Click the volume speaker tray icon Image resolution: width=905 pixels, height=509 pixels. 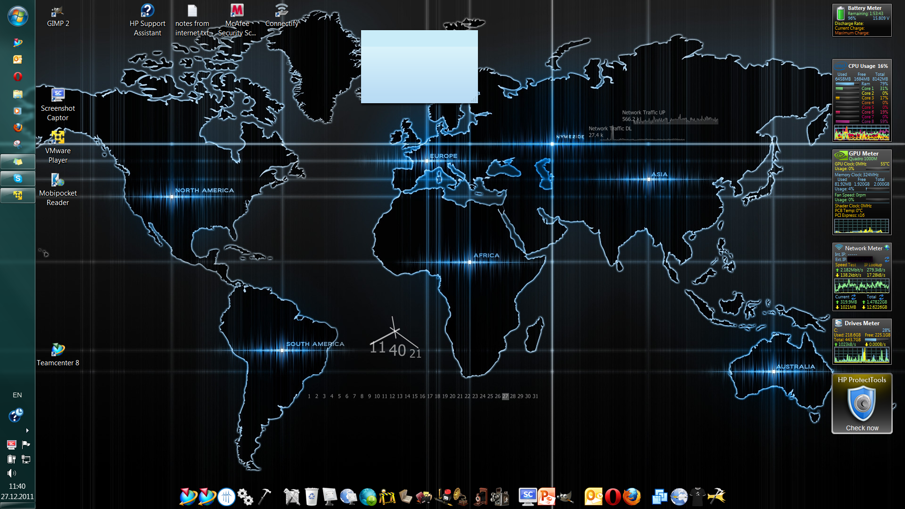tap(11, 473)
